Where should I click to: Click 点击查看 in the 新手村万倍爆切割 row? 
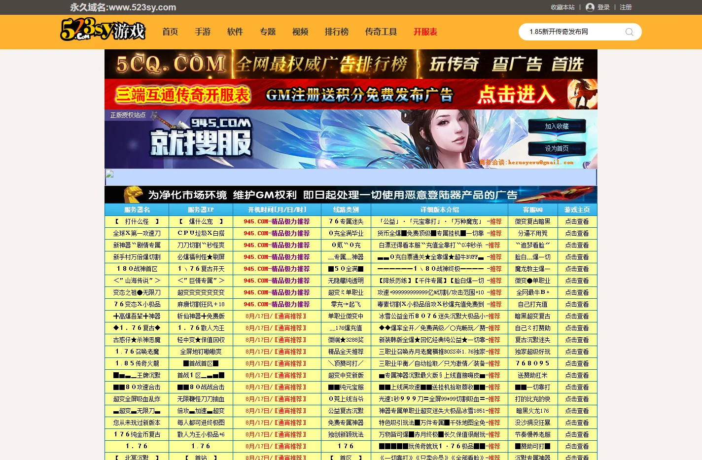point(577,257)
